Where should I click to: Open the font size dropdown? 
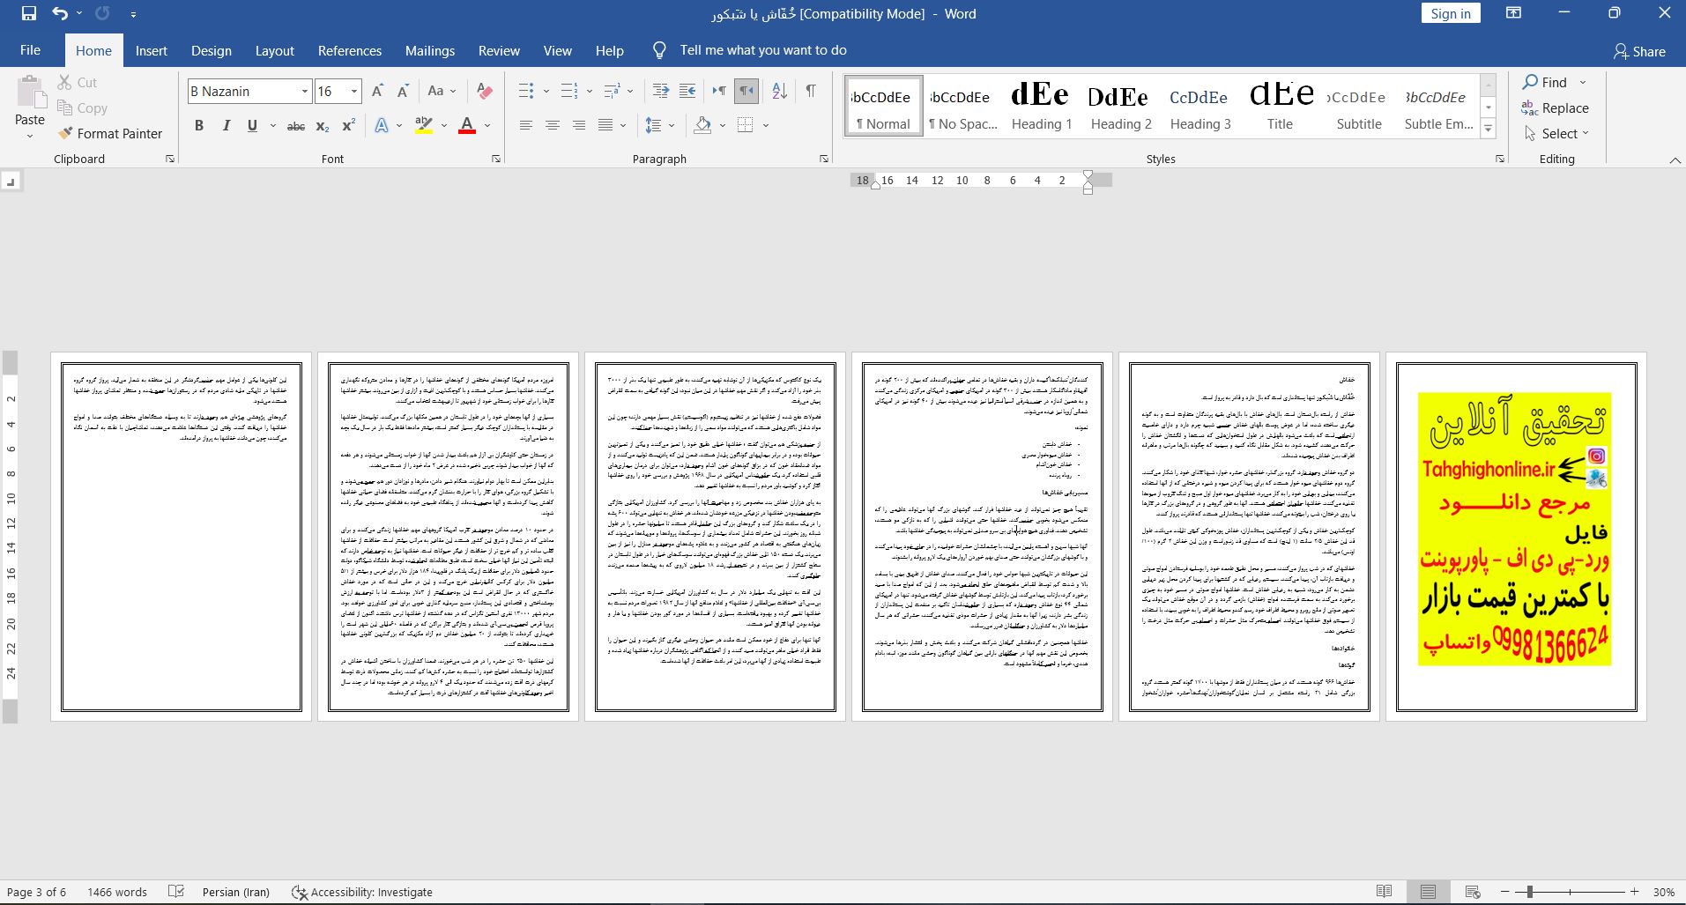click(x=355, y=91)
